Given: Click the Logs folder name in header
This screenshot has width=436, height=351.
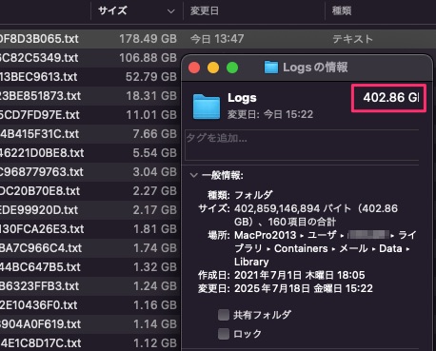Looking at the screenshot, I should tap(242, 98).
